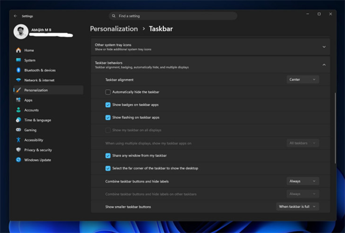345x233 pixels.
Task: Uncheck Share any window from my taskbar
Action: [x=108, y=156]
